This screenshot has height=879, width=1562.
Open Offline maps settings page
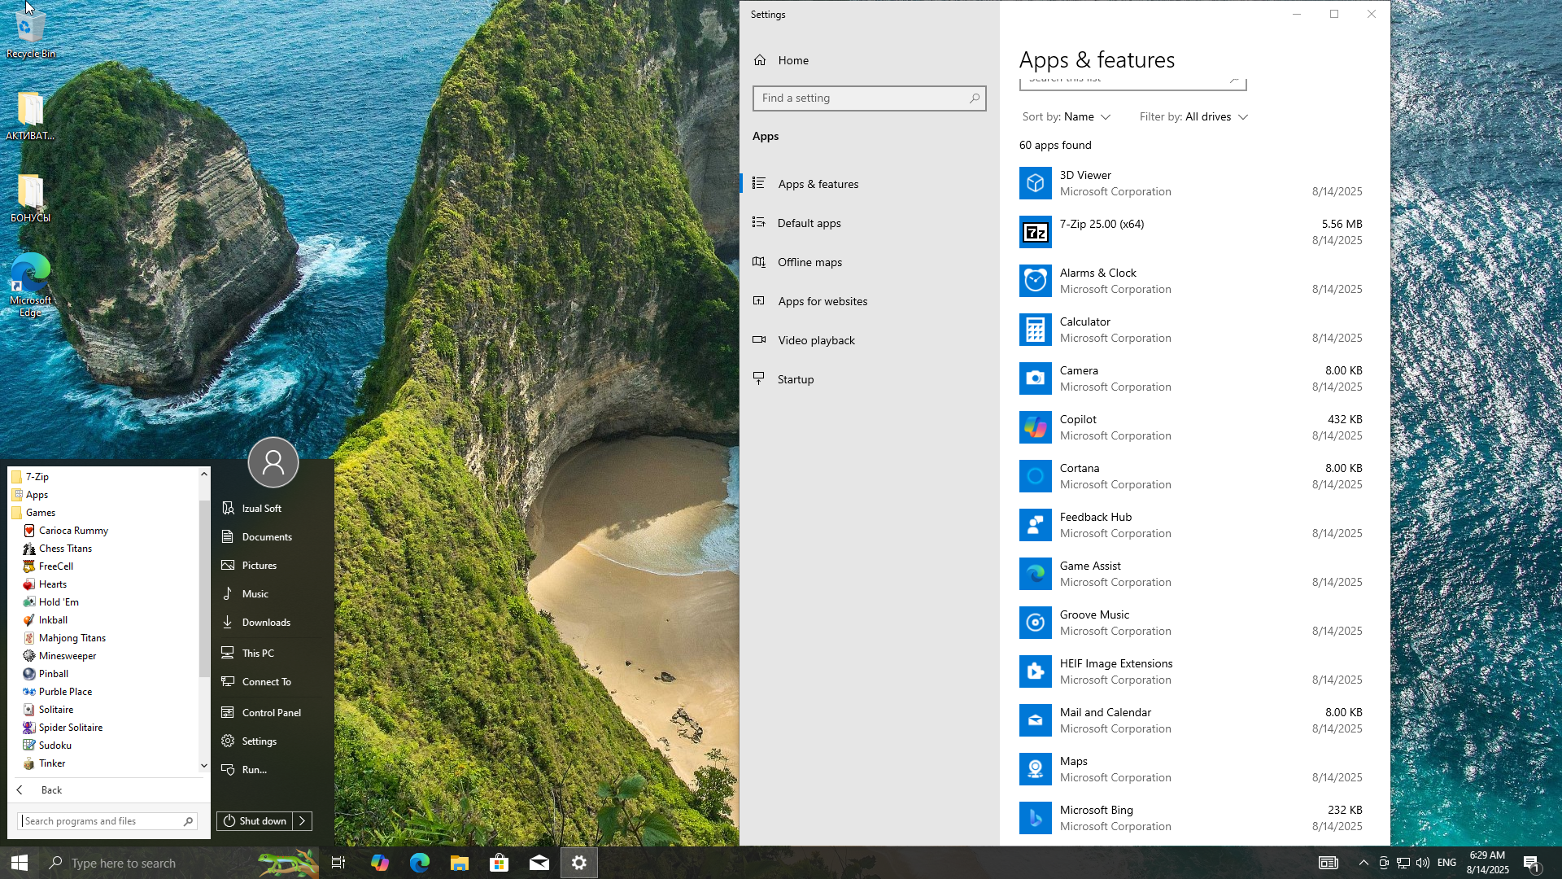point(870,262)
